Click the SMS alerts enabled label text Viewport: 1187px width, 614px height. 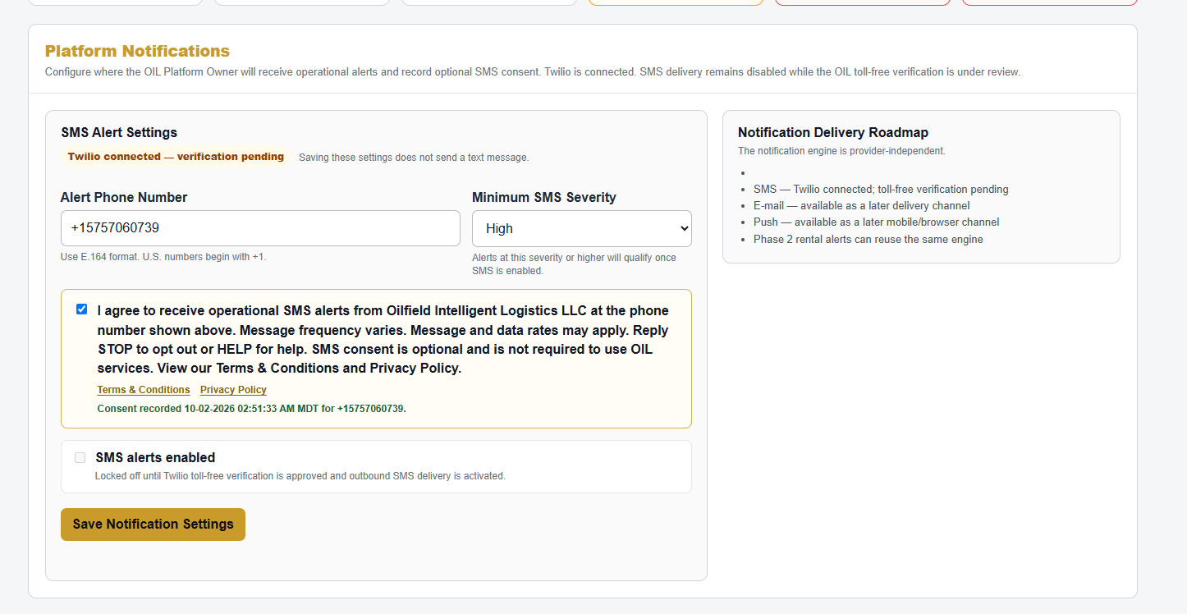coord(155,458)
